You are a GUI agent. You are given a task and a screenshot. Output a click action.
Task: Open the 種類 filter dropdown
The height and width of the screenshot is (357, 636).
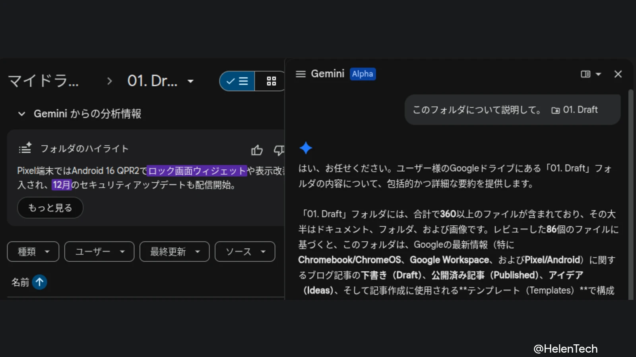tap(33, 251)
